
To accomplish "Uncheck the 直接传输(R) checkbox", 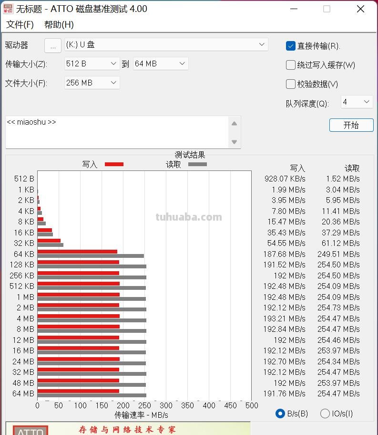I will tap(290, 46).
